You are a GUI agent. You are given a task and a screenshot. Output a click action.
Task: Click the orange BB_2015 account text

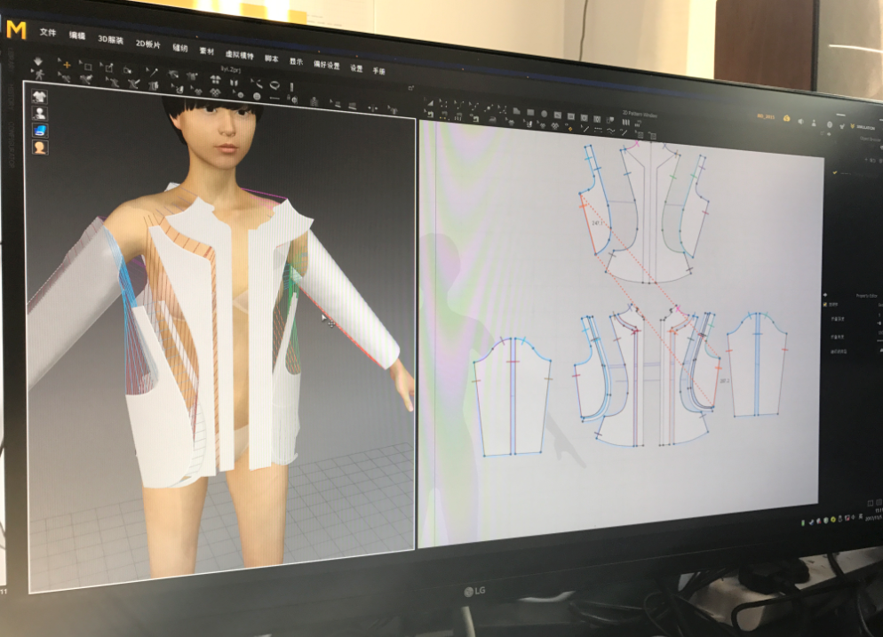[766, 116]
